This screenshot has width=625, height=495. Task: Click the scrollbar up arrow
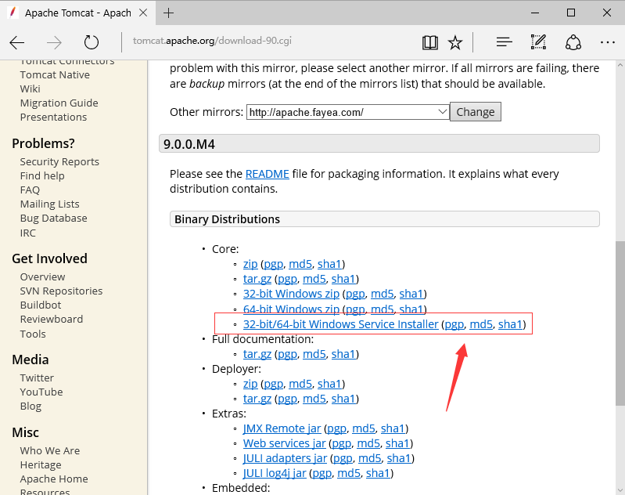pyautogui.click(x=620, y=65)
